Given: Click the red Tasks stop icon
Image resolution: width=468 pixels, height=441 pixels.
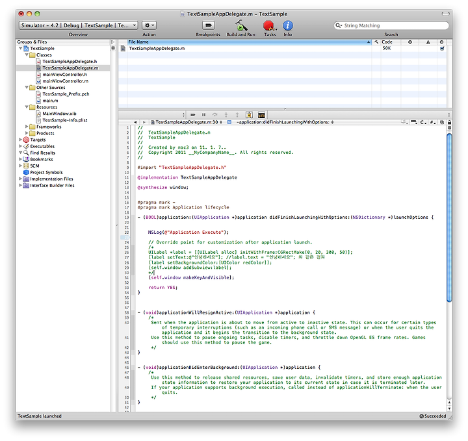Looking at the screenshot, I should (269, 25).
